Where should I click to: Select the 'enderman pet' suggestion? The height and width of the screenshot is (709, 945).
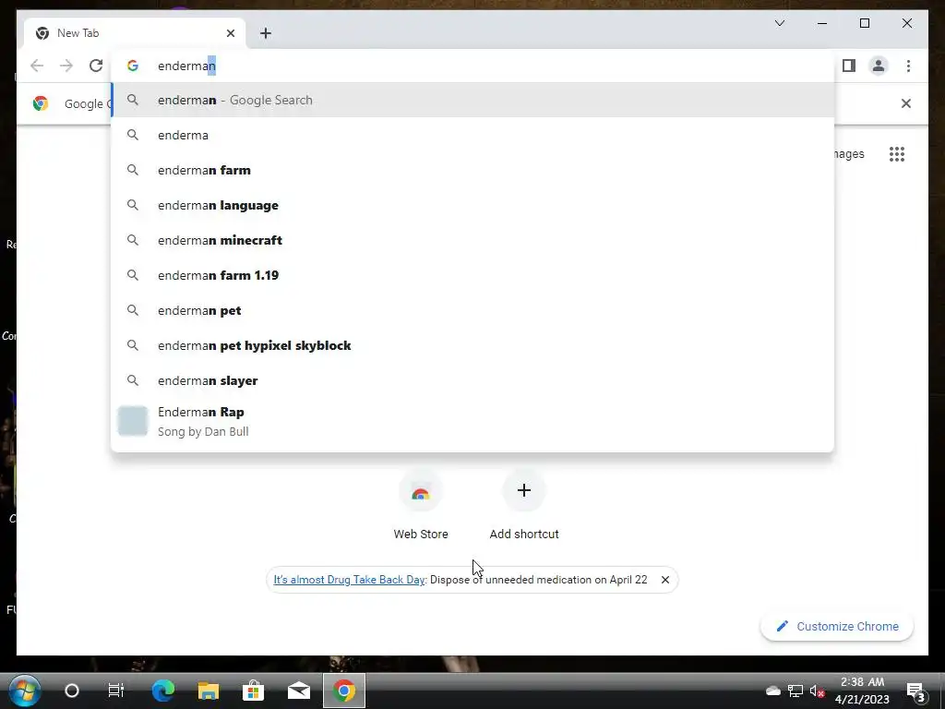click(472, 310)
